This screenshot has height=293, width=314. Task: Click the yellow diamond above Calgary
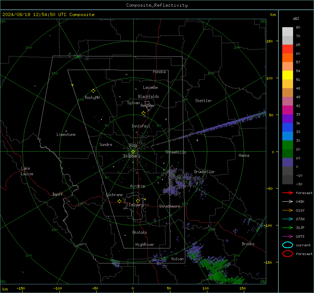(138, 201)
